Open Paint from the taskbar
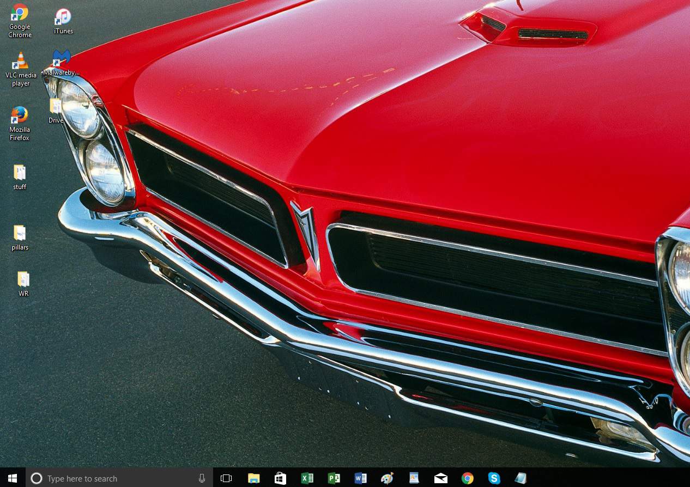Viewport: 690px width, 487px height. [388, 478]
